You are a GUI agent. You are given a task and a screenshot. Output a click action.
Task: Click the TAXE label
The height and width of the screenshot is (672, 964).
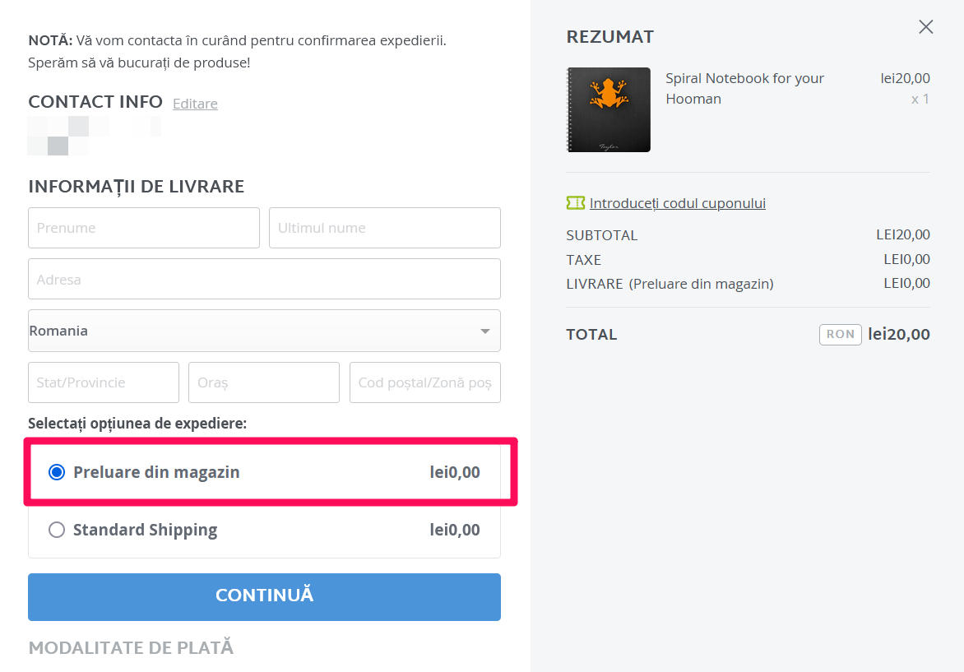(583, 260)
